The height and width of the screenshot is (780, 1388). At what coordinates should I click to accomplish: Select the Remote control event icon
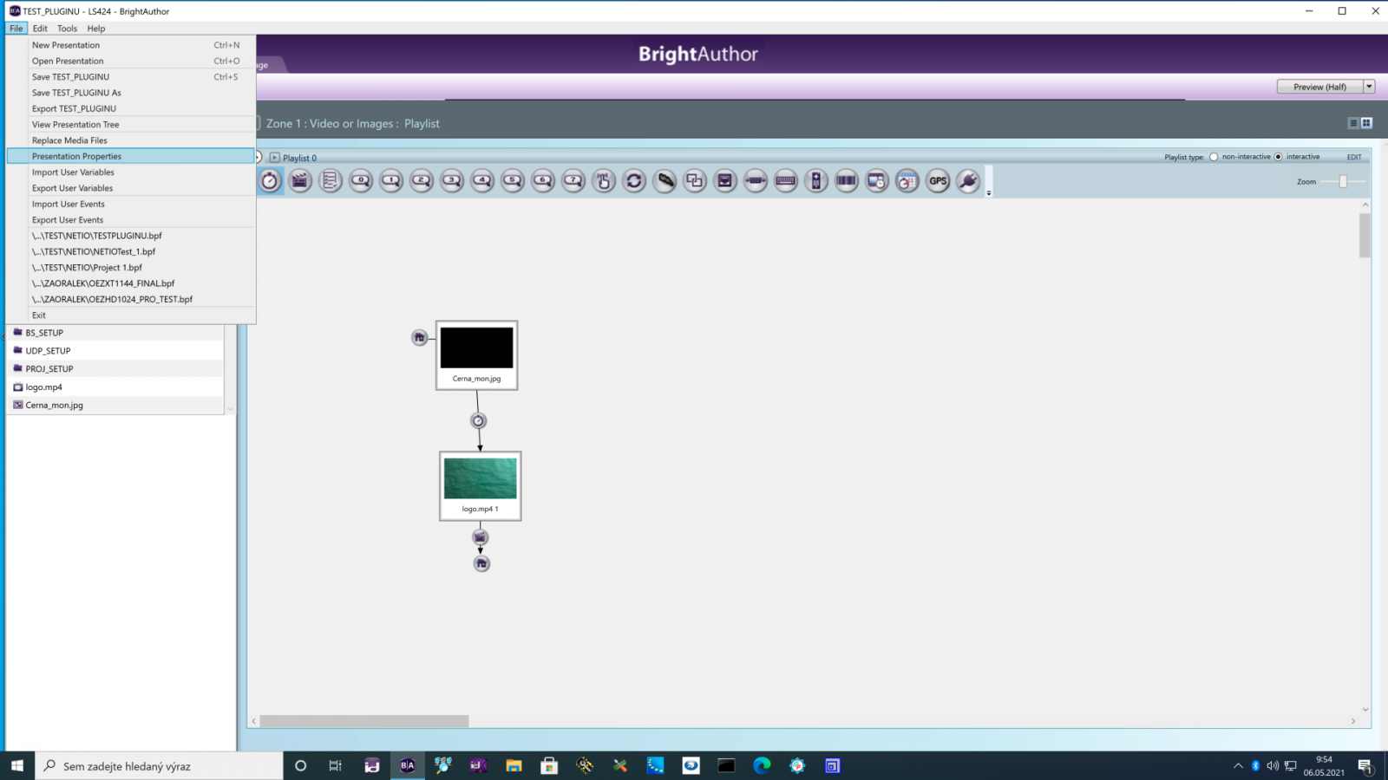pos(816,181)
